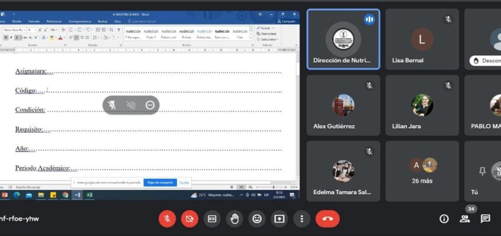Turn on the camera
The height and width of the screenshot is (236, 501).
[x=190, y=219]
